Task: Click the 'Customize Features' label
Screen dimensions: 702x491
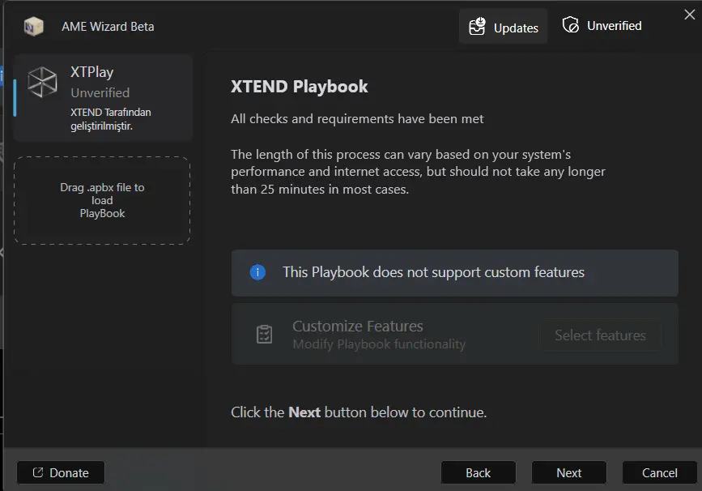Action: coord(358,327)
